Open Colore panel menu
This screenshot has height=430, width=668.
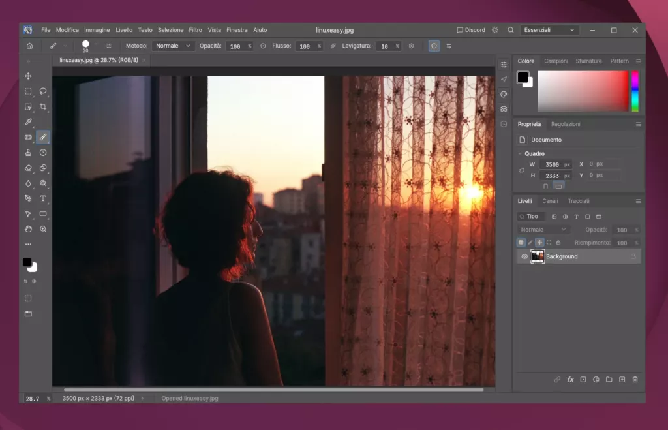tap(638, 61)
